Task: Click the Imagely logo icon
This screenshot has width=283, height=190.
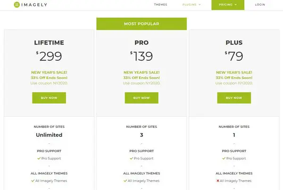Action: [x=17, y=5]
